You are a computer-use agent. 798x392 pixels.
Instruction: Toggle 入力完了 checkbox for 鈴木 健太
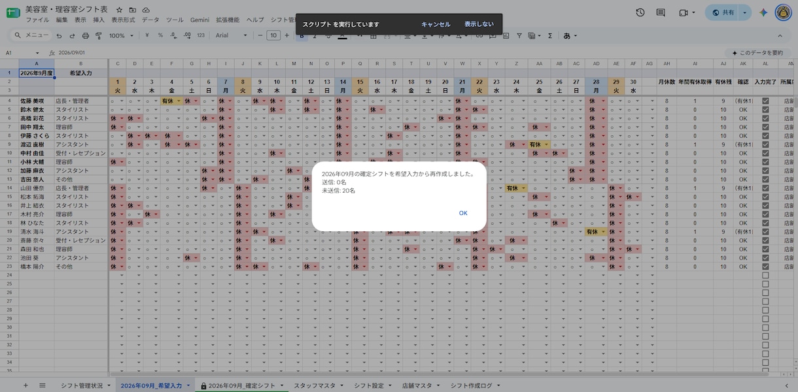(x=765, y=110)
